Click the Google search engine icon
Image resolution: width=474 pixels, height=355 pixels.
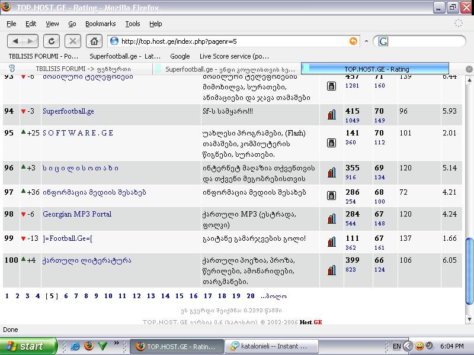pyautogui.click(x=383, y=41)
